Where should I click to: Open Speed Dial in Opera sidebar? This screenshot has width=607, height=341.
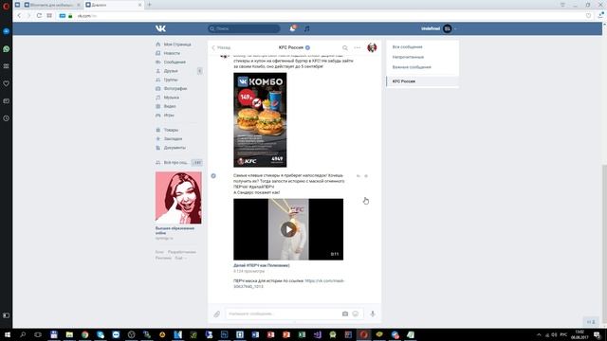[7, 66]
